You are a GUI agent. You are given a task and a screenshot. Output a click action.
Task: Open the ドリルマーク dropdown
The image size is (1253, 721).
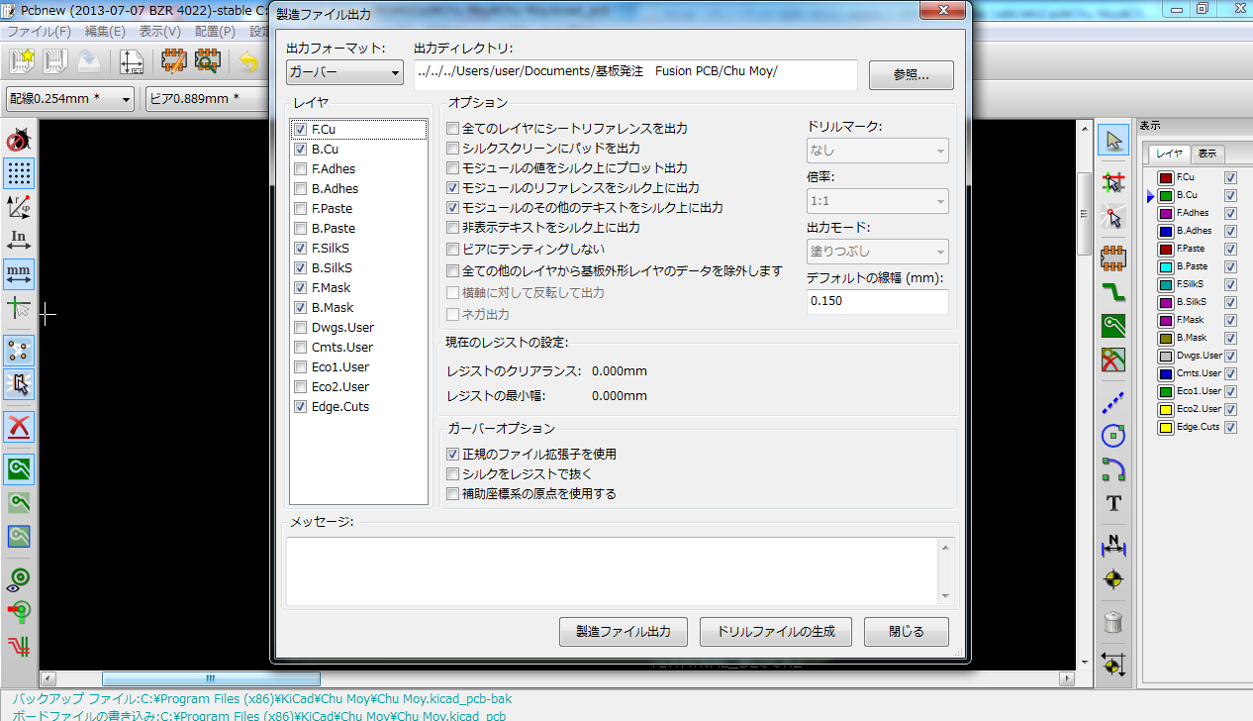pyautogui.click(x=878, y=151)
